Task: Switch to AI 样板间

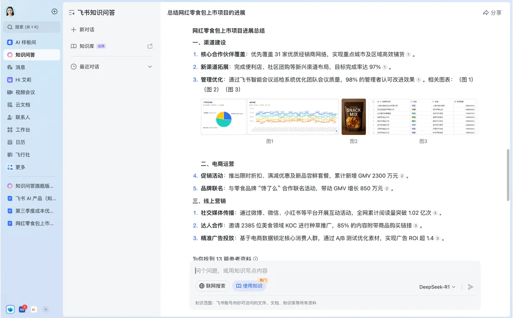Action: point(26,42)
